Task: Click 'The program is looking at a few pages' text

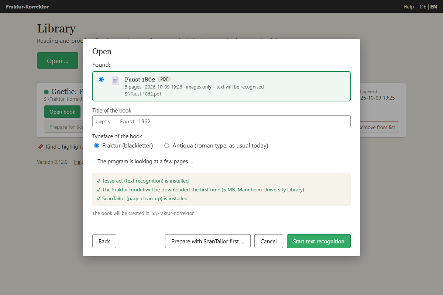Action: coord(145,161)
